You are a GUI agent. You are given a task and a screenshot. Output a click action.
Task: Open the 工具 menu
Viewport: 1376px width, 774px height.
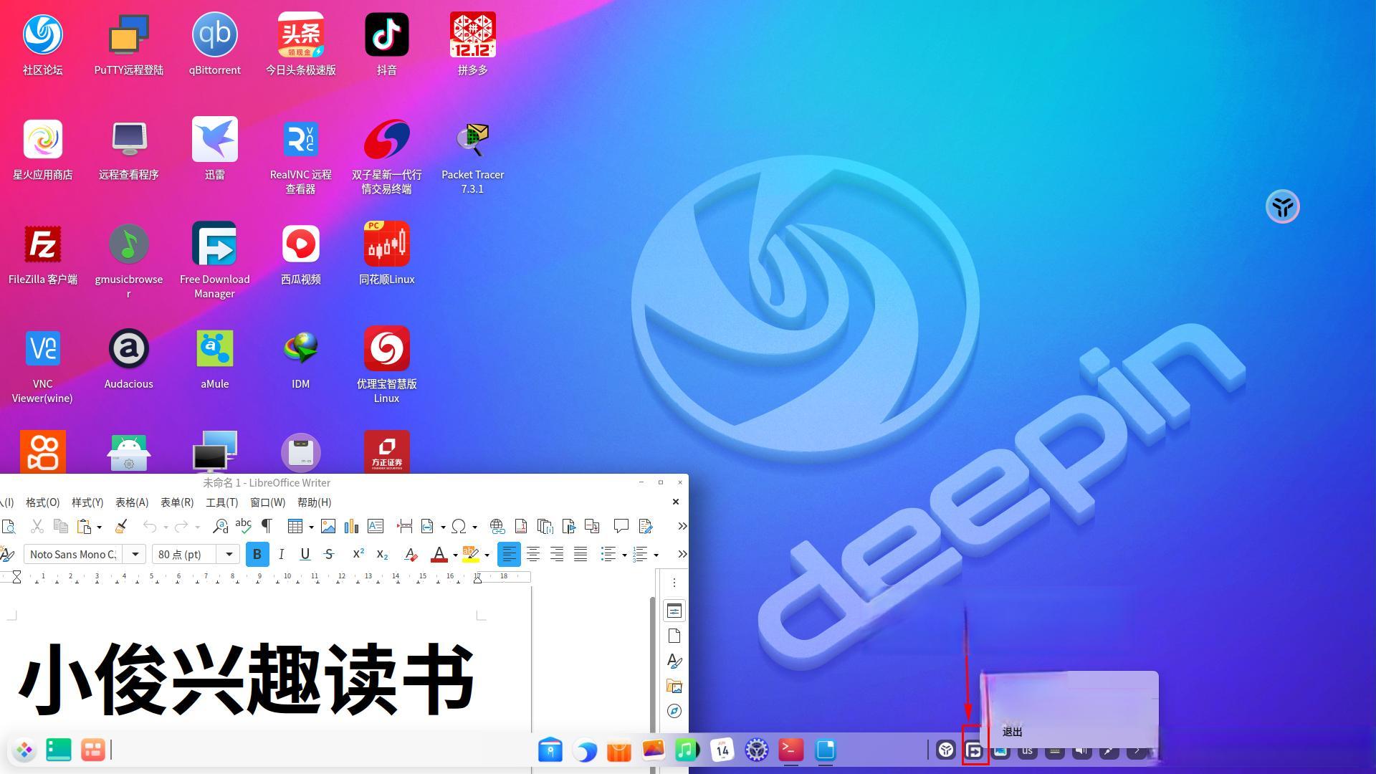click(221, 502)
